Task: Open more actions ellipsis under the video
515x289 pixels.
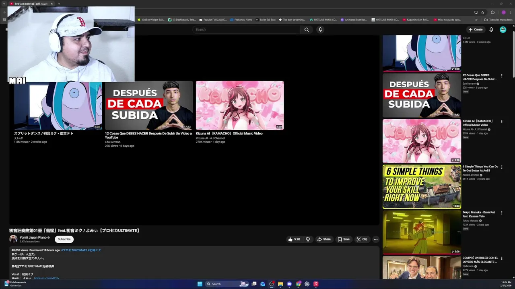Action: (376, 239)
